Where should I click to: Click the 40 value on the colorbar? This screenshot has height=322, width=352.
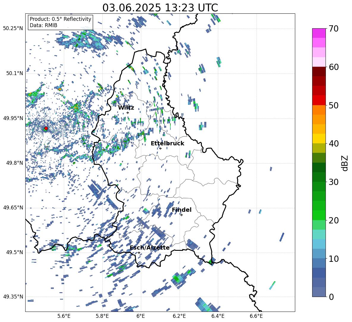(x=334, y=144)
